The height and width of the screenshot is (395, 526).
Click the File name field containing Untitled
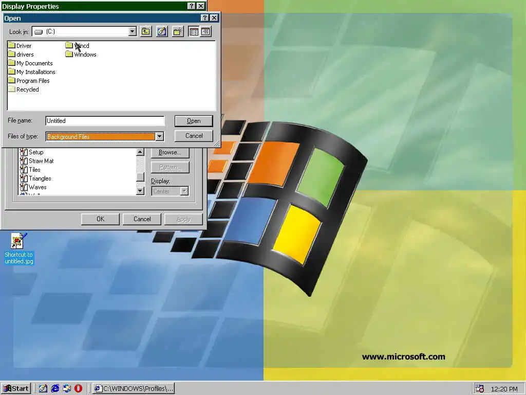tap(105, 121)
